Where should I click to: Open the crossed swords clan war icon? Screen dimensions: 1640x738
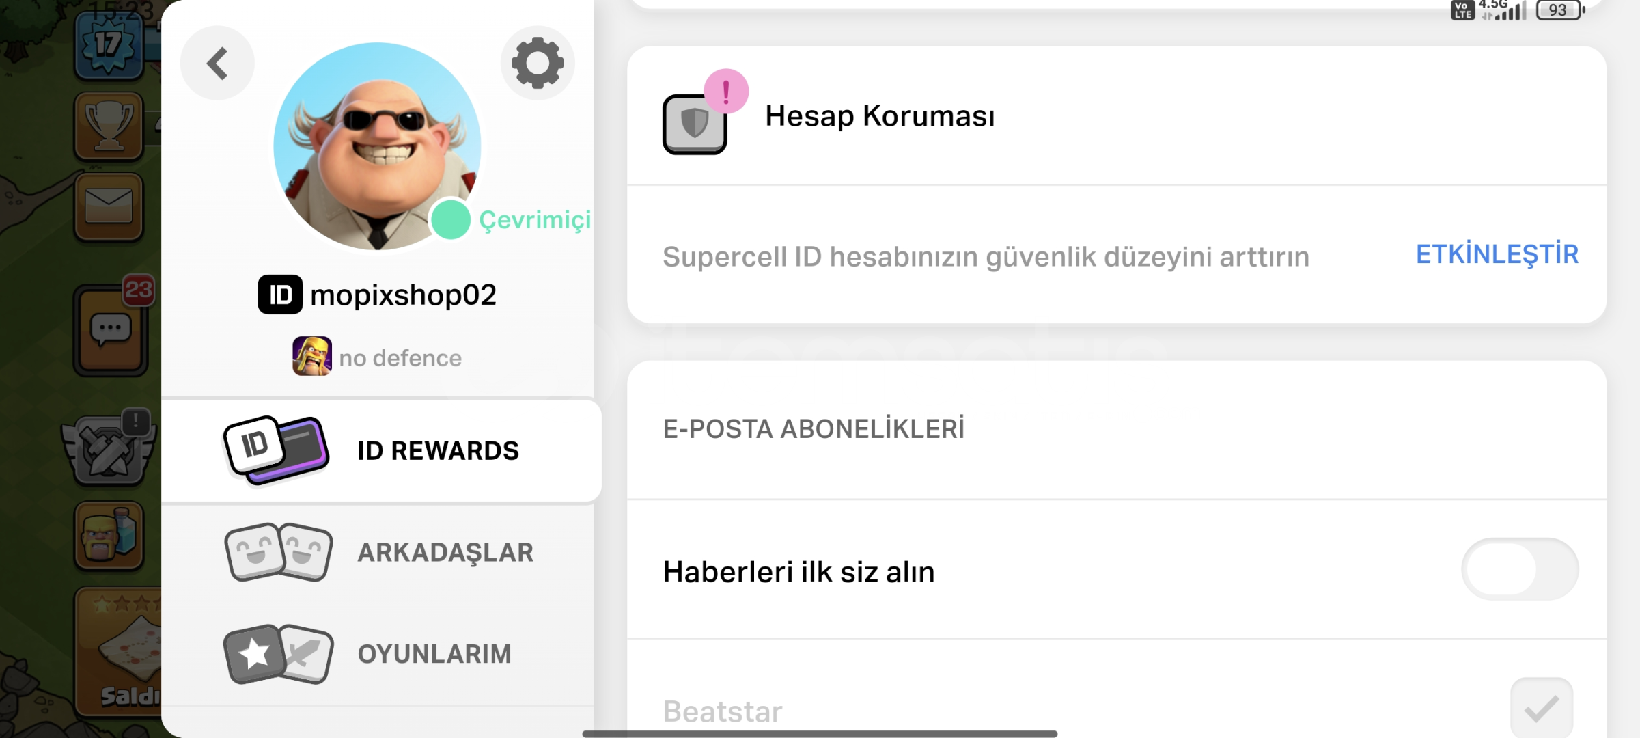coord(108,449)
